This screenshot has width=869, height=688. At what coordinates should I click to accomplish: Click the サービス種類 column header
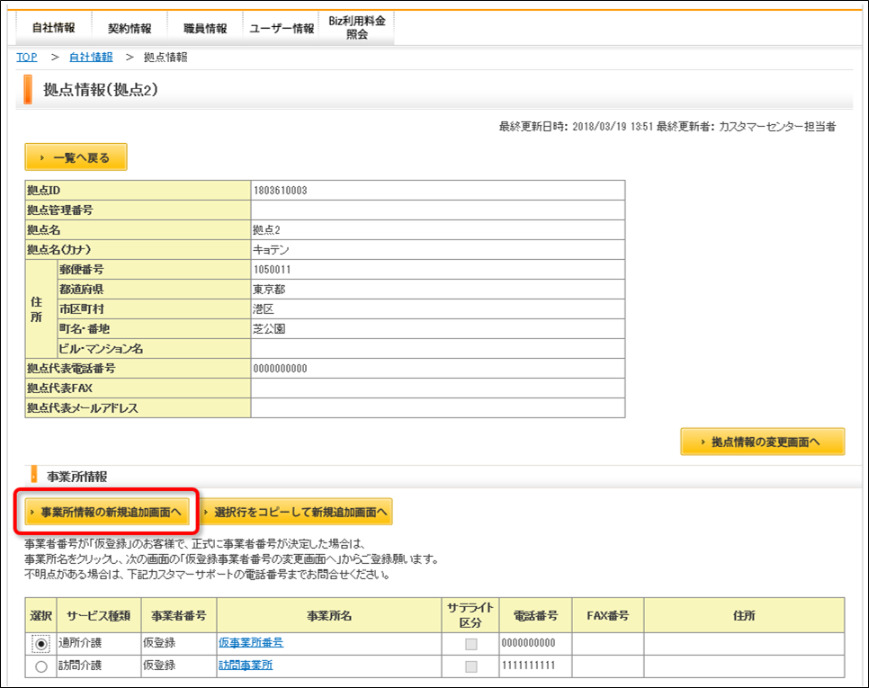[99, 615]
